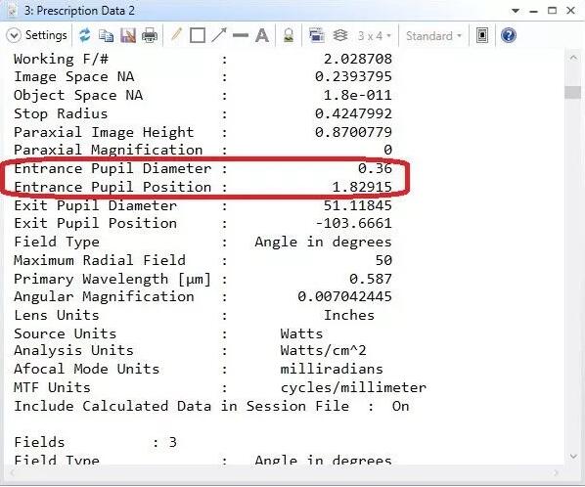This screenshot has width=585, height=487.
Task: Click the Print window icon
Action: (x=150, y=36)
